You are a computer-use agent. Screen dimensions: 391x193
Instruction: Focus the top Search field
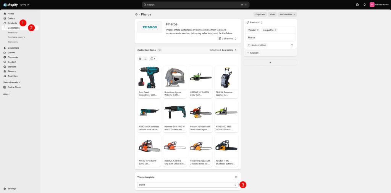[x=195, y=5]
